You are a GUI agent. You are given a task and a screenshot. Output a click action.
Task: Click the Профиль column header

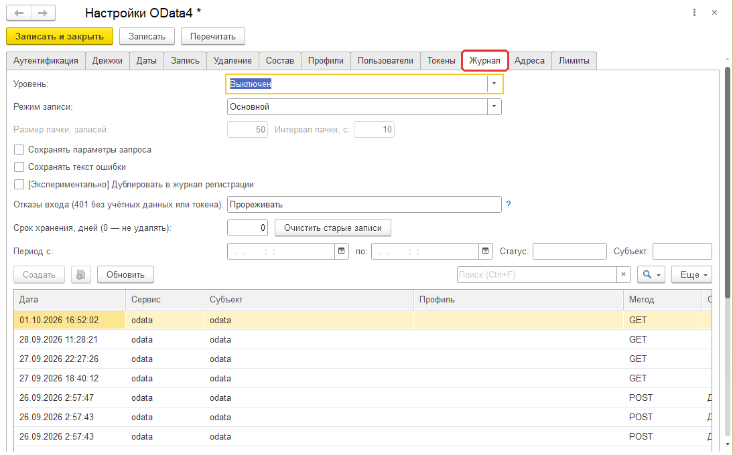(519, 300)
